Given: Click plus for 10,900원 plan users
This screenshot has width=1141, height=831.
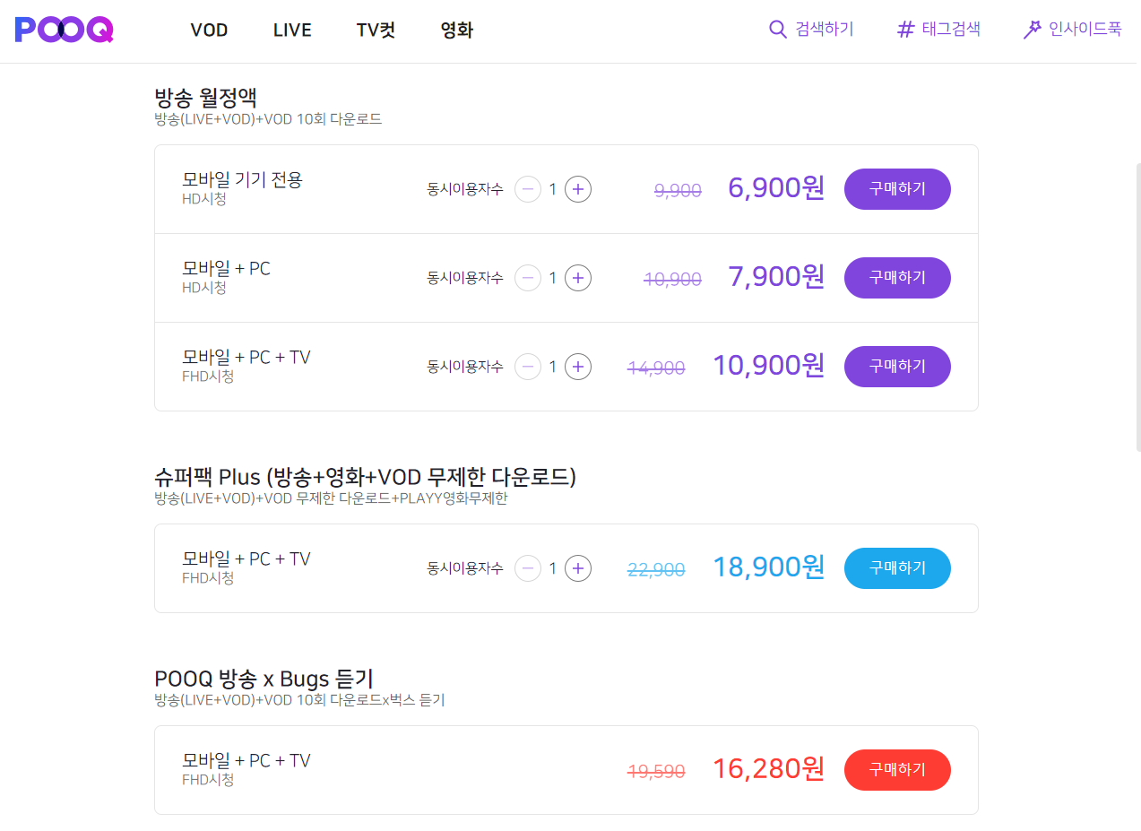Looking at the screenshot, I should (578, 367).
